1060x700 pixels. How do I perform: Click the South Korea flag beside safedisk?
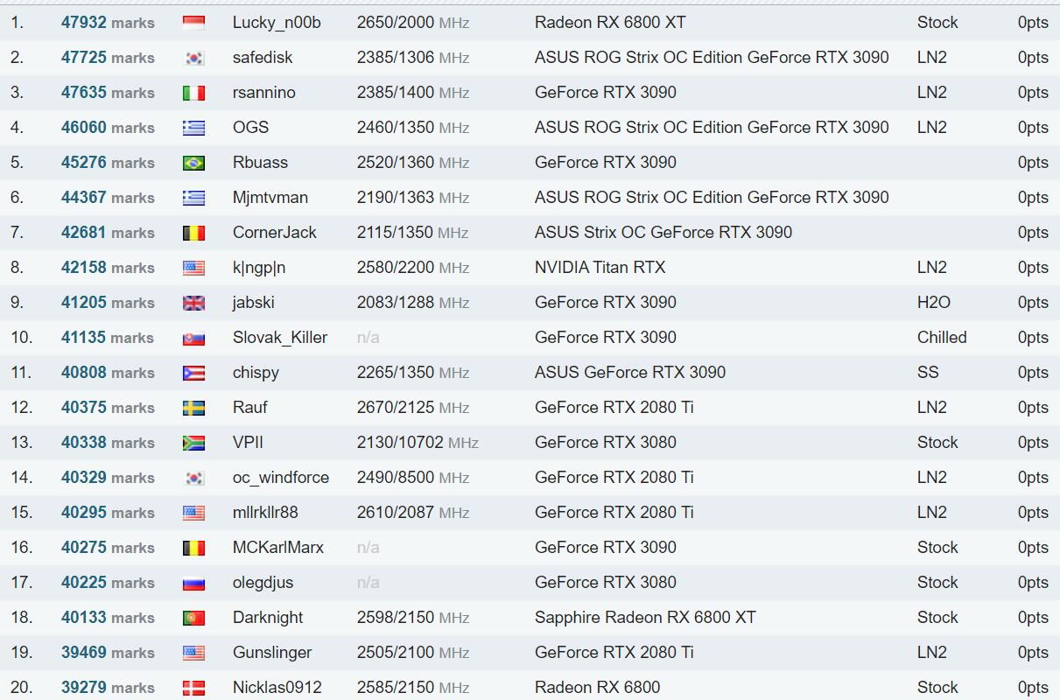tap(193, 58)
